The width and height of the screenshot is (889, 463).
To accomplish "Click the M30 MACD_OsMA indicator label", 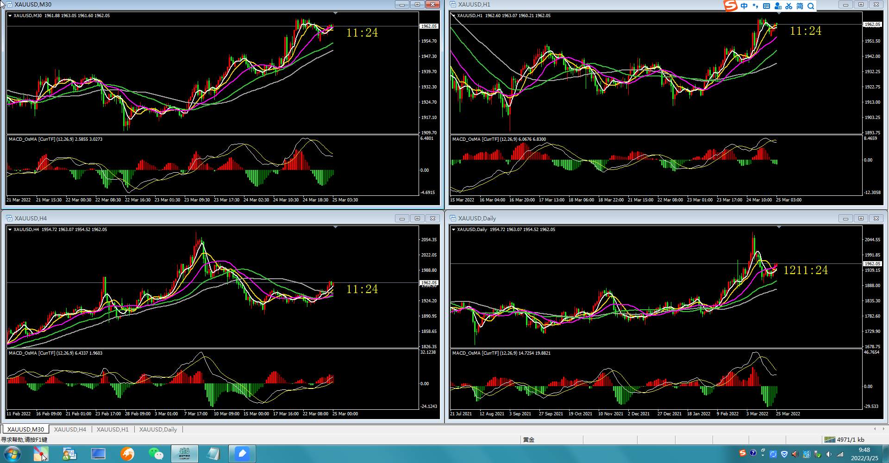I will click(56, 139).
